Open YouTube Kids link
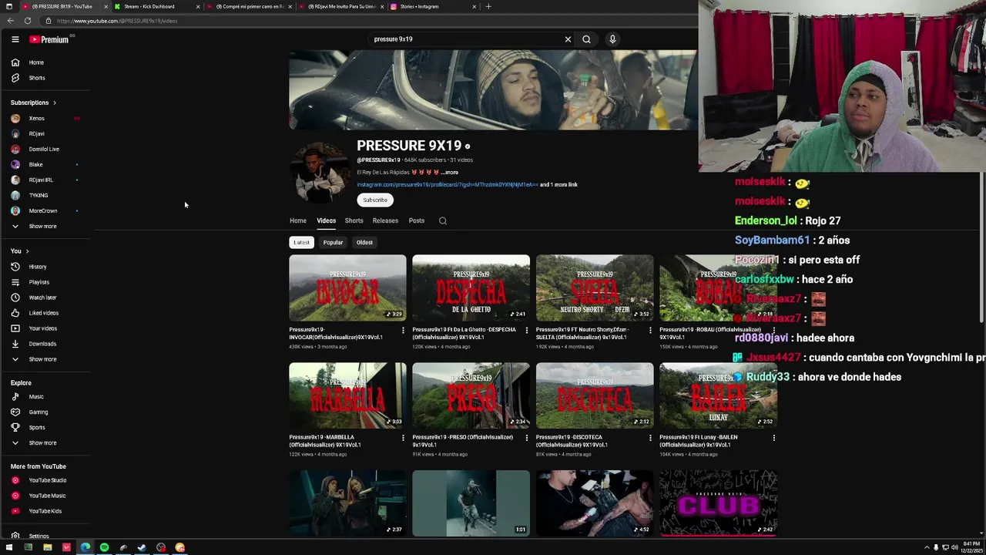 coord(46,511)
